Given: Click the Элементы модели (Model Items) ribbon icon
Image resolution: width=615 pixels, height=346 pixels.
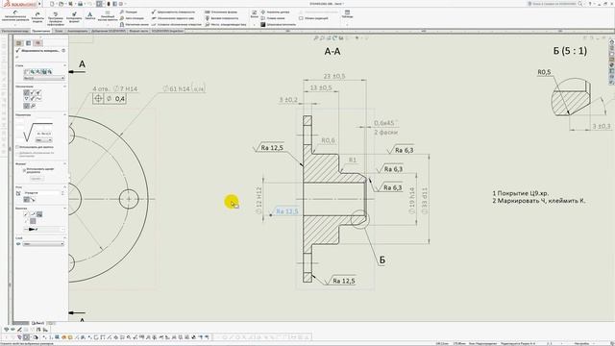Looking at the screenshot, I should 37,17.
